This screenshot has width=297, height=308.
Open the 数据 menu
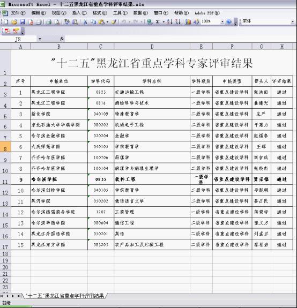(x=140, y=13)
